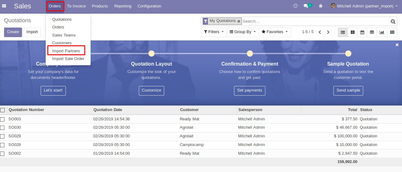Expand the Filters dropdown
The image size is (402, 172).
(214, 32)
